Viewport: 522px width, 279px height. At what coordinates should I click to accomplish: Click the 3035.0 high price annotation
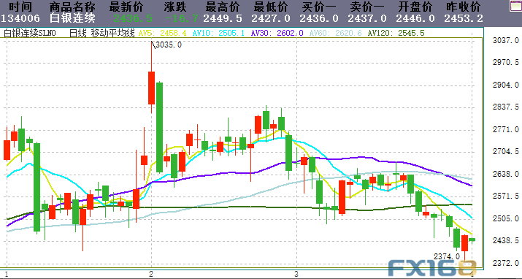169,45
